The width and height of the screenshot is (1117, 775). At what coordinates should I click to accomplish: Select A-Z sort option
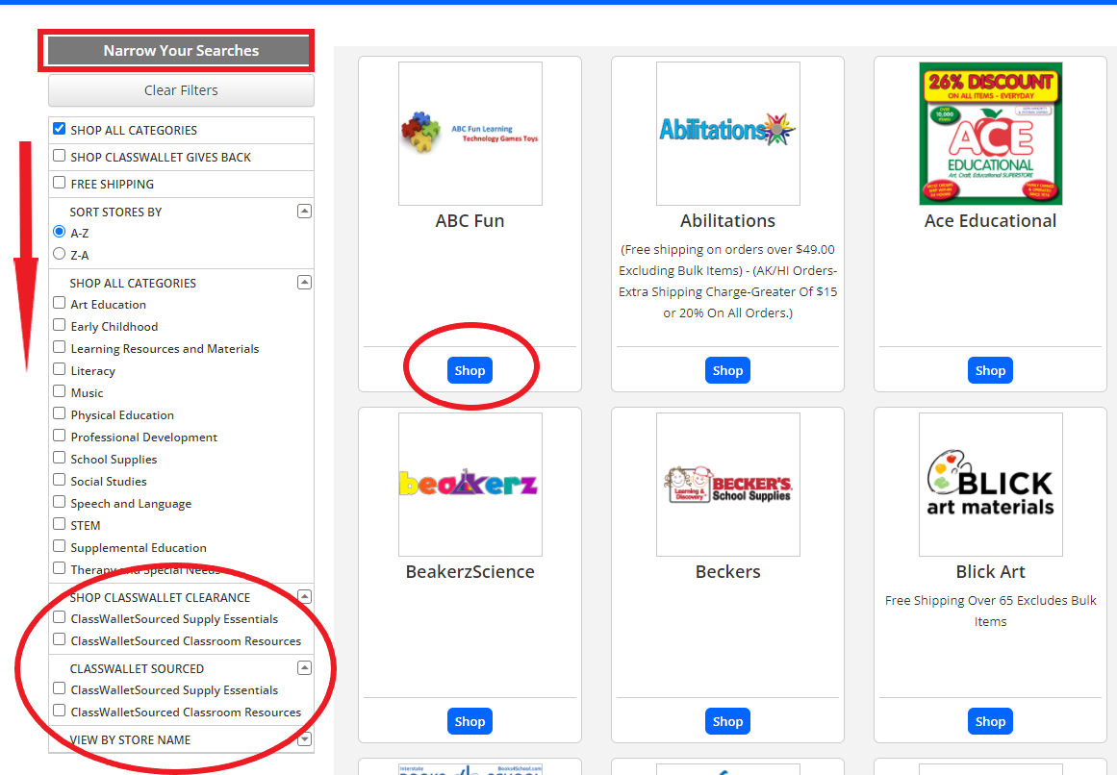(59, 232)
